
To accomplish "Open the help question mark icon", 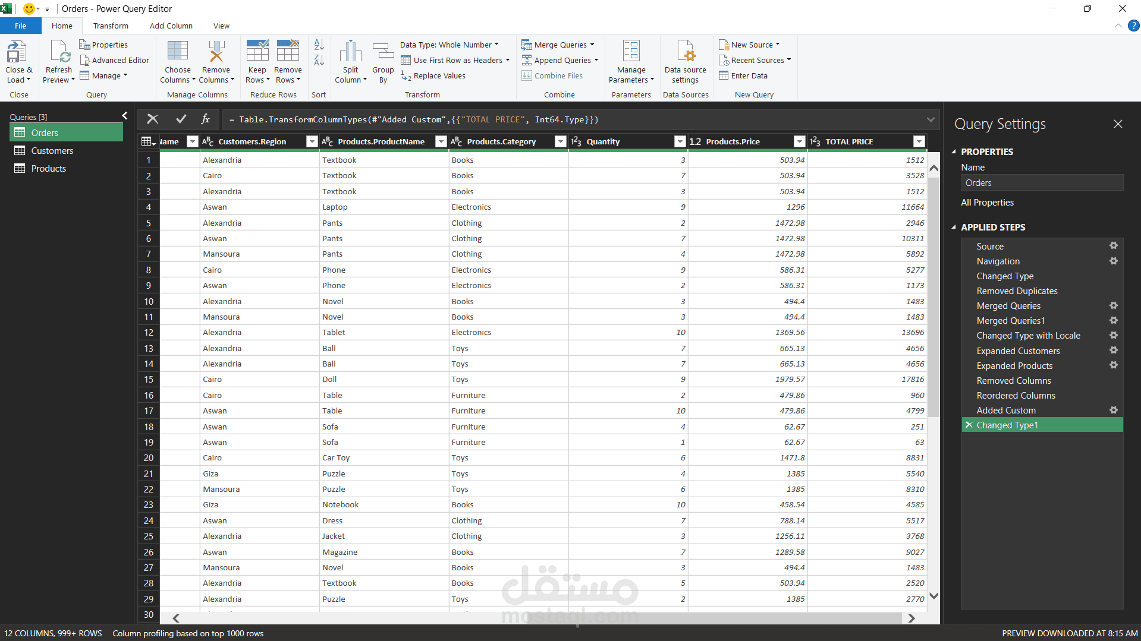I will 1134,26.
